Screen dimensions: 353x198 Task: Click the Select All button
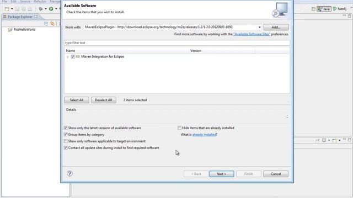[77, 100]
